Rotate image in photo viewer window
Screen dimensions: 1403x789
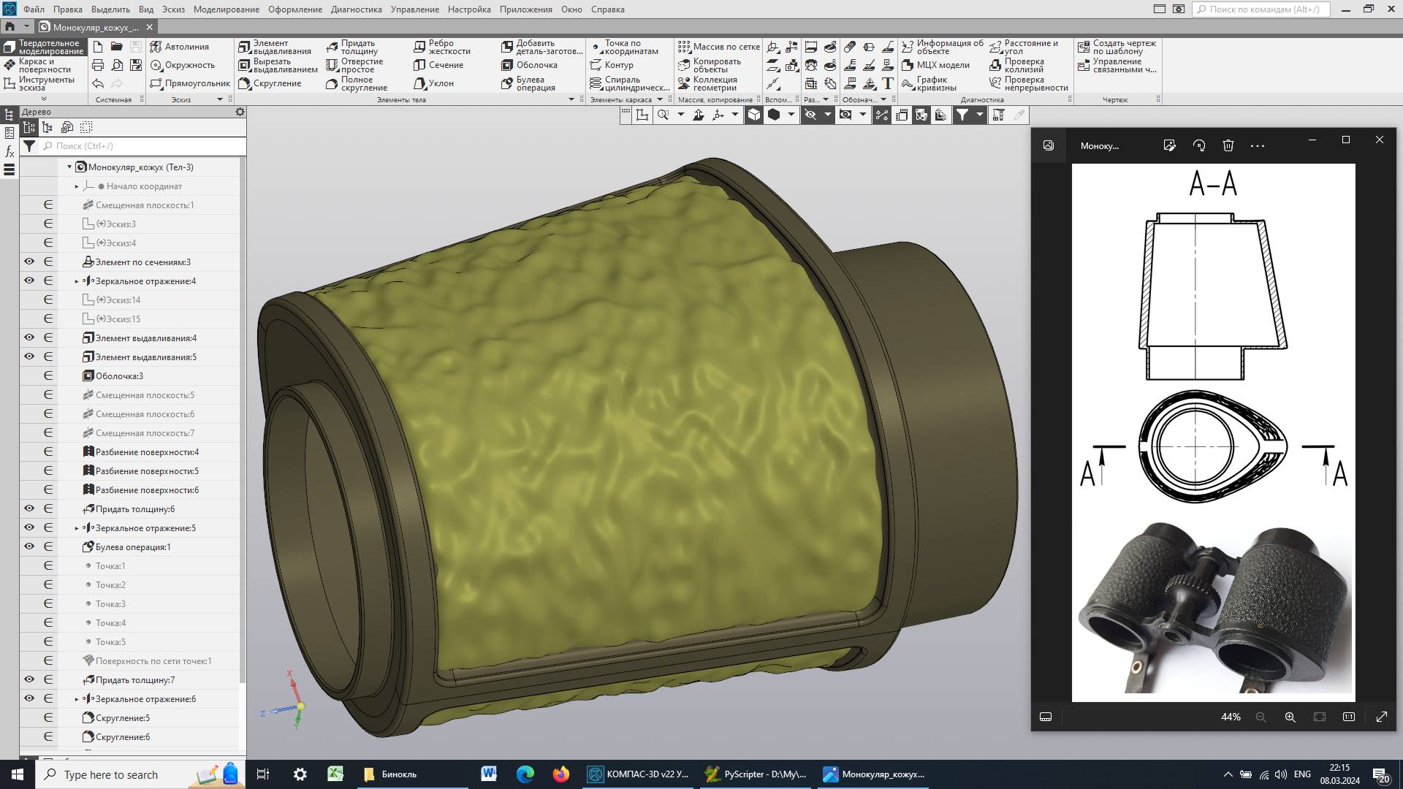tap(1198, 145)
